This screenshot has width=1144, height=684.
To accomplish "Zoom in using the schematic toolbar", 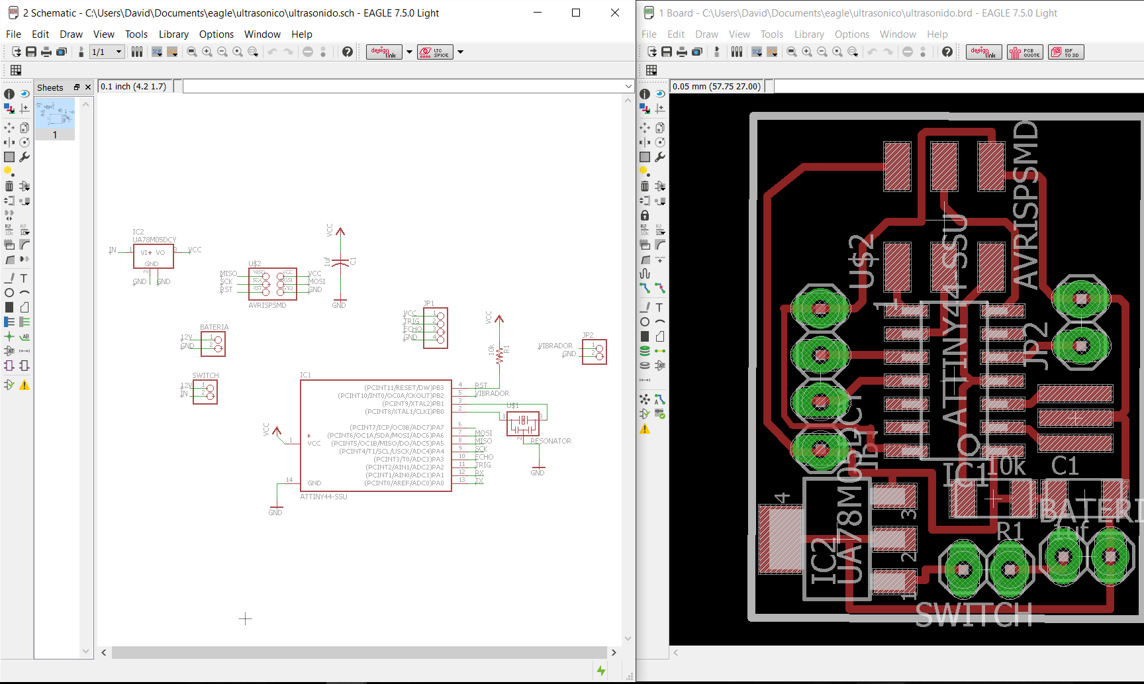I will pos(207,52).
